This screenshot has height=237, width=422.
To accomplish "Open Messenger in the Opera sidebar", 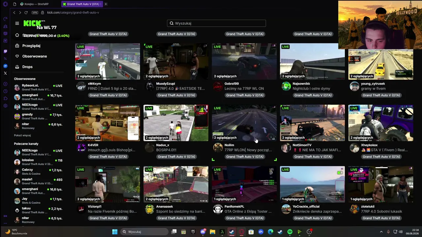I will [5, 66].
